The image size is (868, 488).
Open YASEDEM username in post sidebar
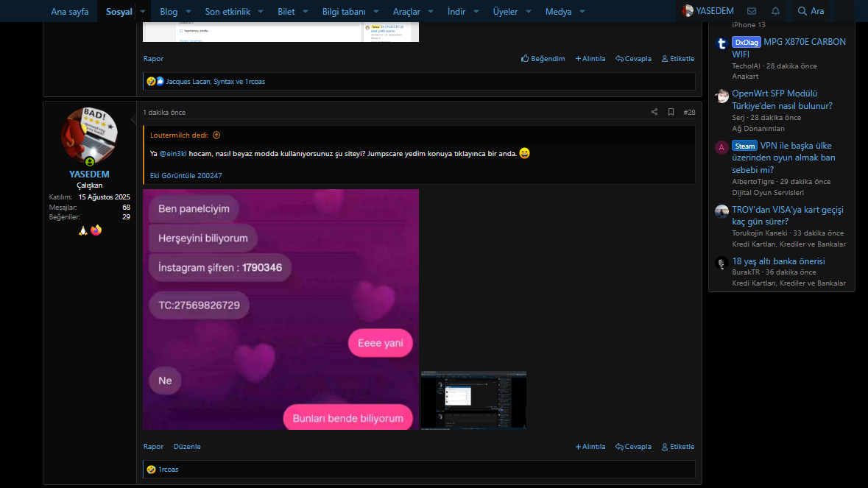[x=89, y=174]
